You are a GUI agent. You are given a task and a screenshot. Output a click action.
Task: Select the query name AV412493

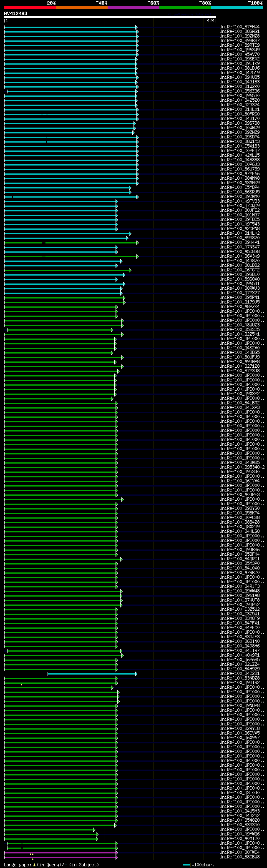tap(16, 13)
